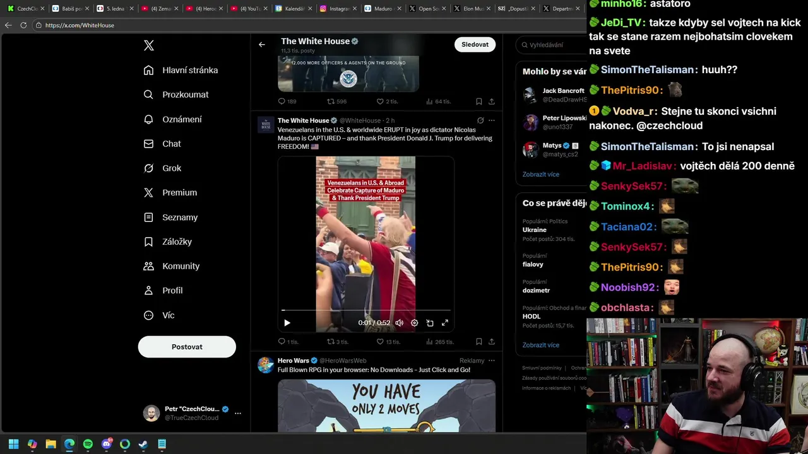Click the search magnifier icon in Vyhledávání box
Viewport: 808px width, 454px height.
tap(524, 45)
